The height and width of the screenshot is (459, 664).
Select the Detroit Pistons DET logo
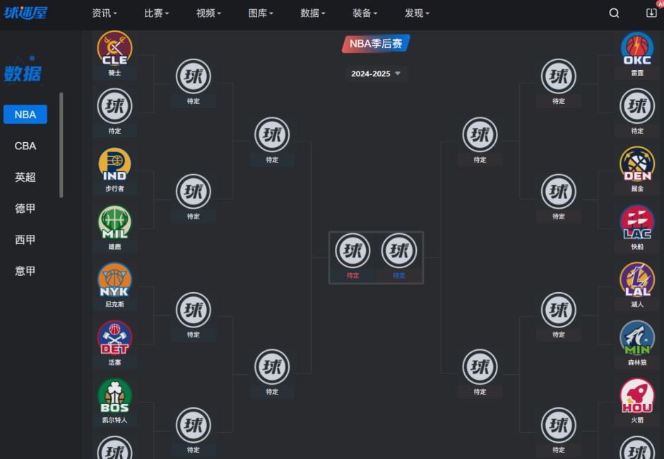coord(114,338)
